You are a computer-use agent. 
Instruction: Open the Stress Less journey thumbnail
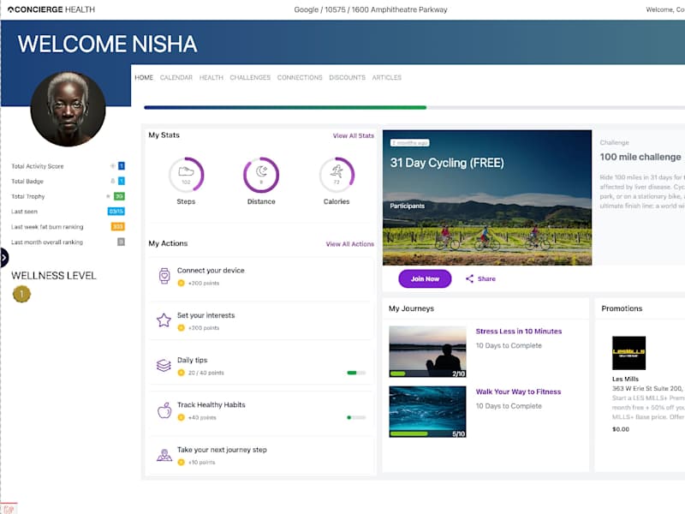427,351
